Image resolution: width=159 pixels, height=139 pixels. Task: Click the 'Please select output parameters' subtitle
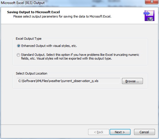click(x=62, y=16)
